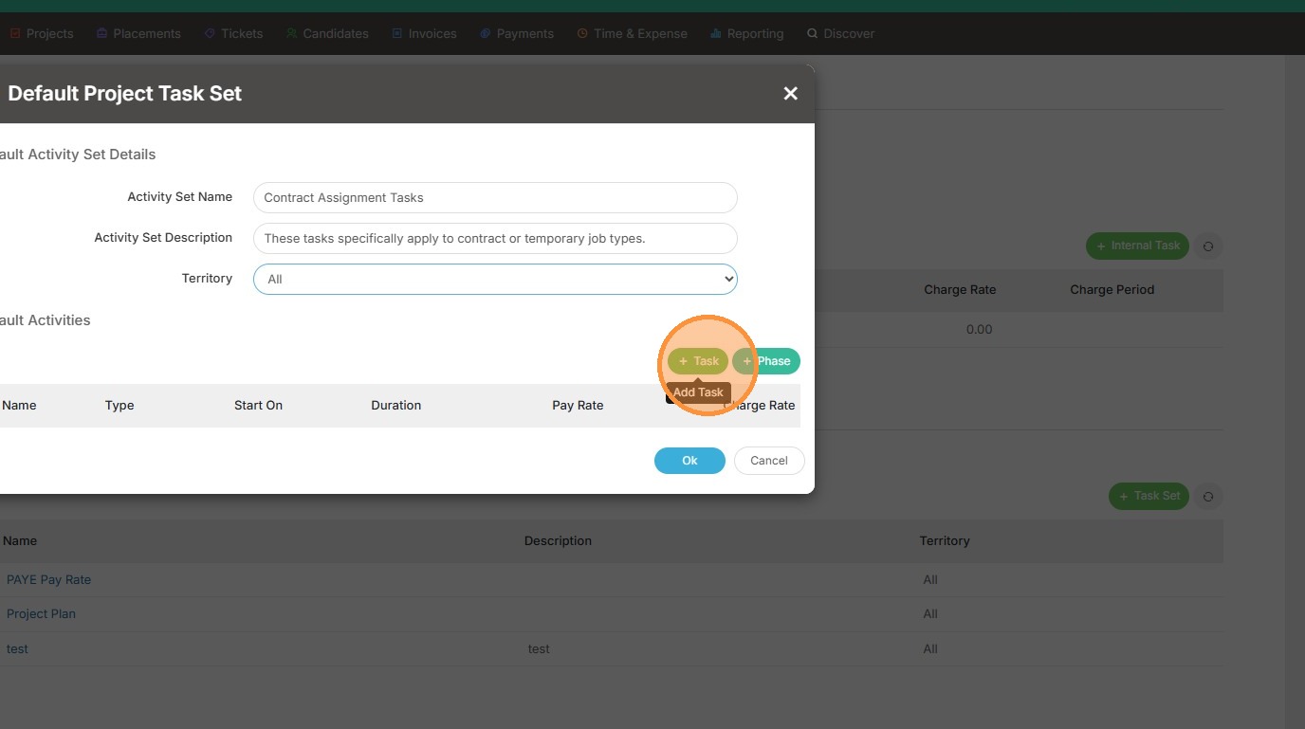Screen dimensions: 1305x729
Task: Open the PAYE Pay Rate task set
Action: [48, 579]
